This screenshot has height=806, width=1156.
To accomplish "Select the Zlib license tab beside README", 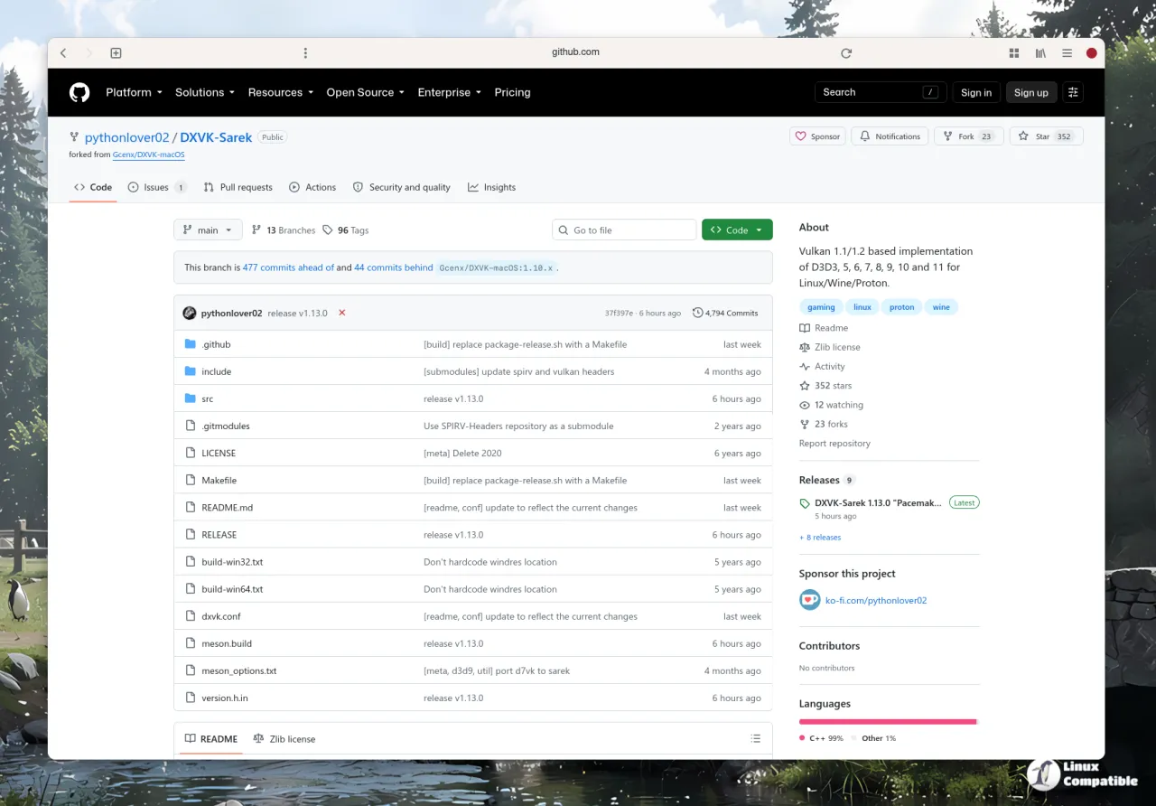I will 284,739.
